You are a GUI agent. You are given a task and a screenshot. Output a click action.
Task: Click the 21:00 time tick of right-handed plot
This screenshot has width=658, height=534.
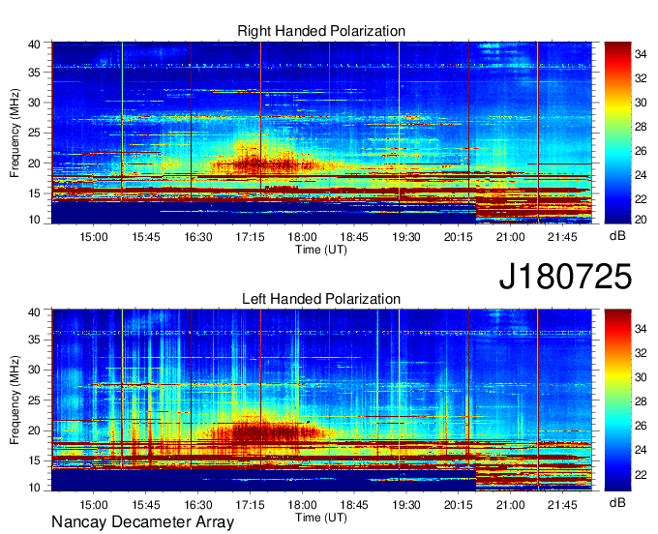coord(511,237)
